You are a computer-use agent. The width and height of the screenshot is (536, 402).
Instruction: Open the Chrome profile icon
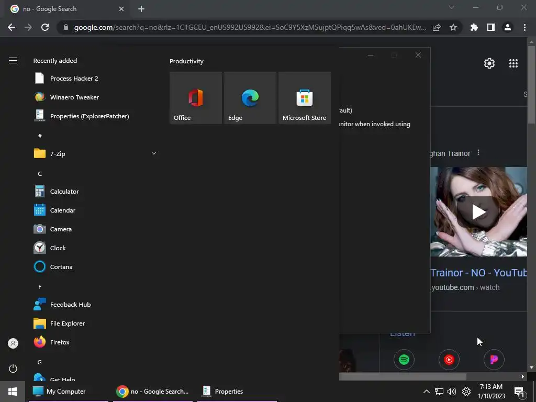tap(508, 27)
